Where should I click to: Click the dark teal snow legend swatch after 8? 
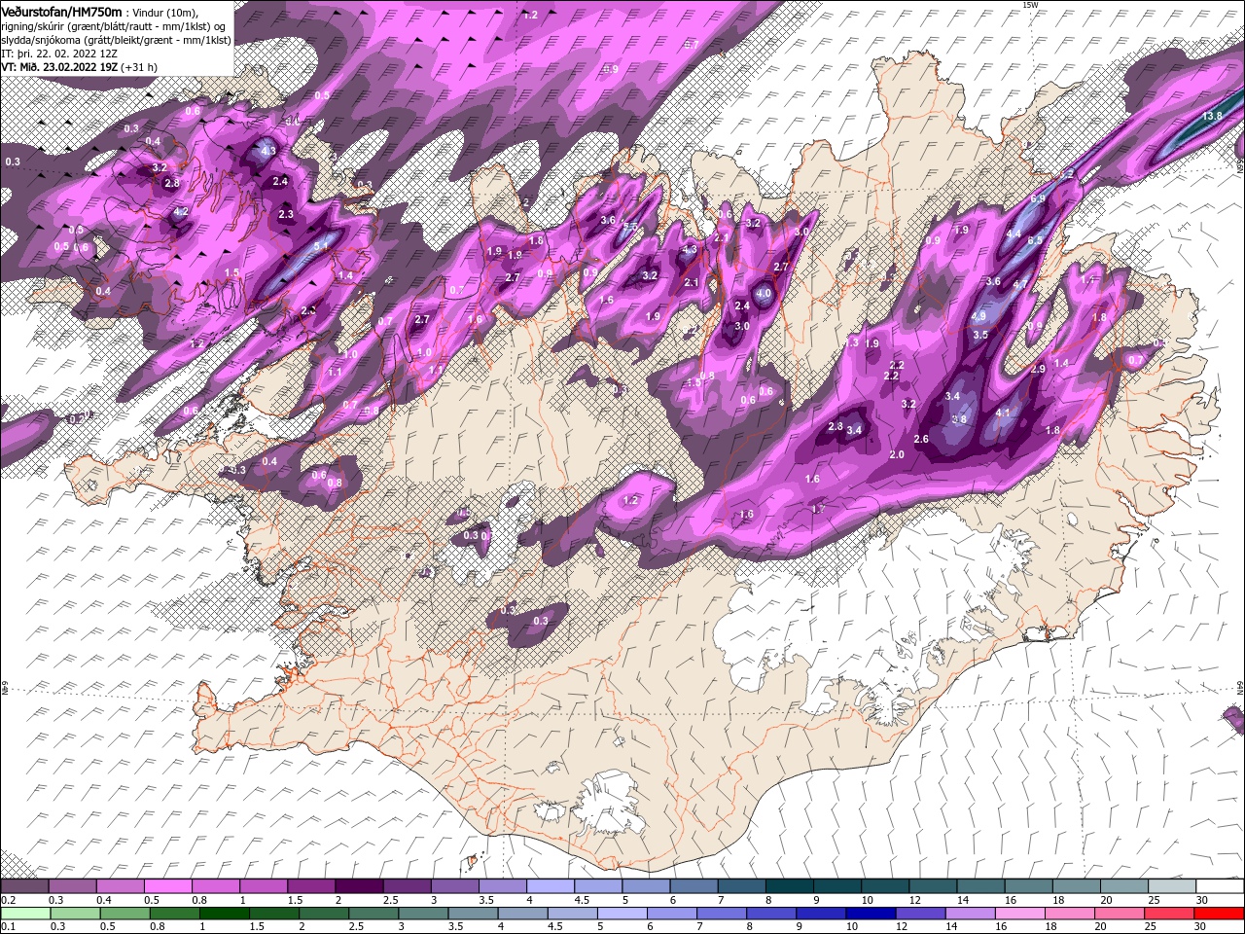(x=789, y=886)
